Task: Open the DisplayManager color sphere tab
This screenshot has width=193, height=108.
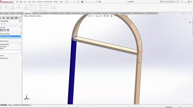Action: (x=16, y=18)
